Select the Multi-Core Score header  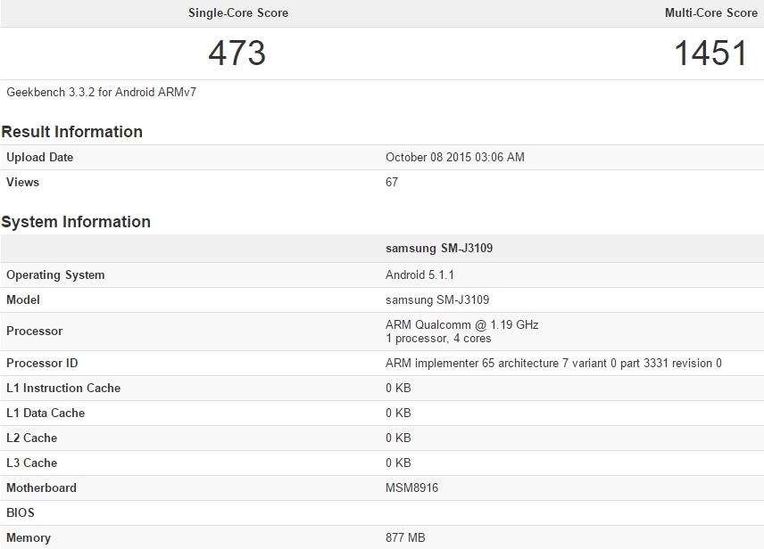[x=710, y=12]
